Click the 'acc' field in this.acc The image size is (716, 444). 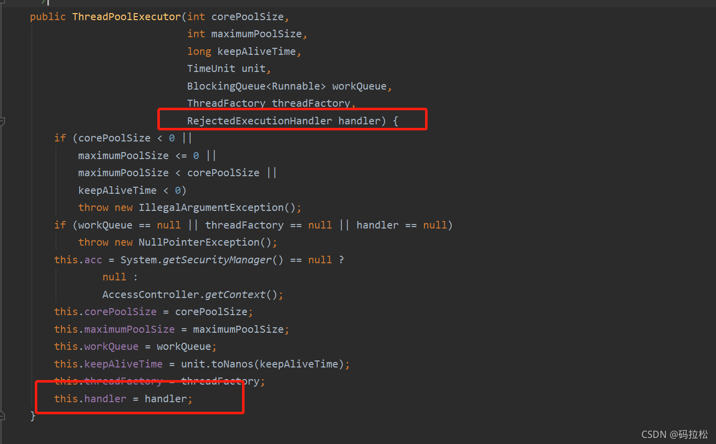93,260
